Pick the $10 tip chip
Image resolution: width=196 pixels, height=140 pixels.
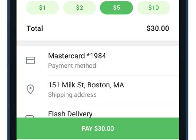153,8
